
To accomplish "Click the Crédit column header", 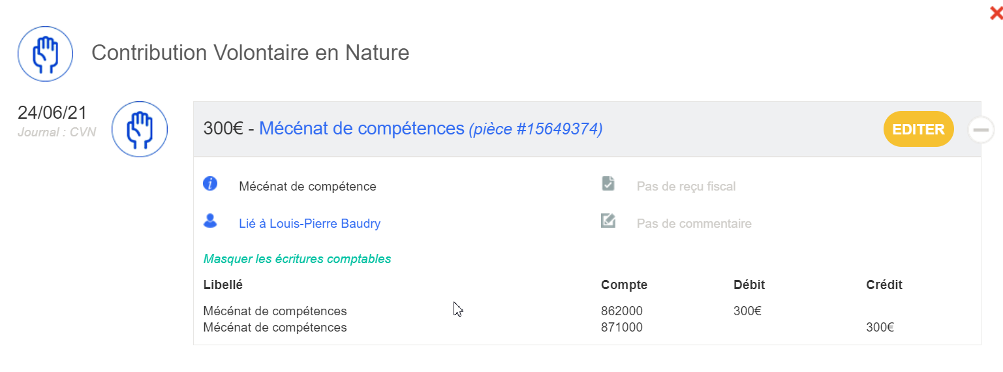I will 884,285.
